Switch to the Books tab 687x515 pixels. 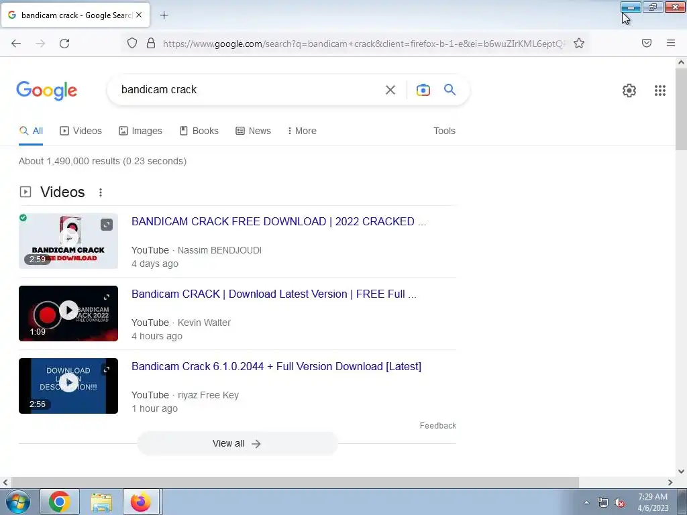tap(199, 131)
